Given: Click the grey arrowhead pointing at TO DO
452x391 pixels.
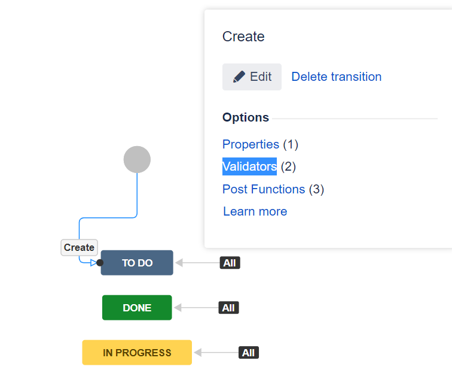Looking at the screenshot, I should click(x=179, y=263).
